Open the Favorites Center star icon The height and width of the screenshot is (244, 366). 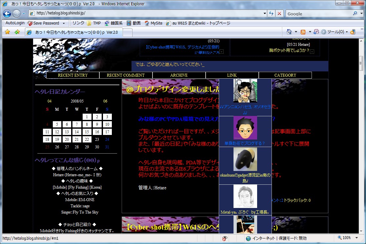pos(8,32)
